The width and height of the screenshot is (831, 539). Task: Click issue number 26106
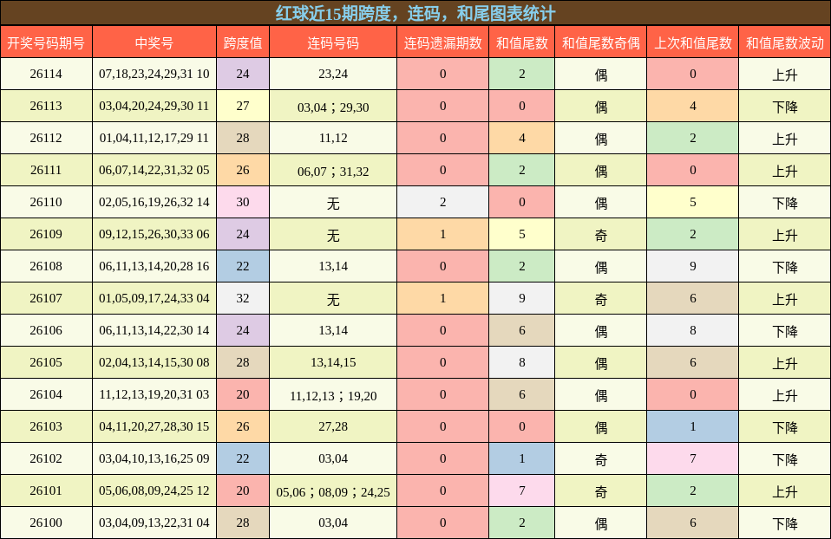pyautogui.click(x=46, y=330)
